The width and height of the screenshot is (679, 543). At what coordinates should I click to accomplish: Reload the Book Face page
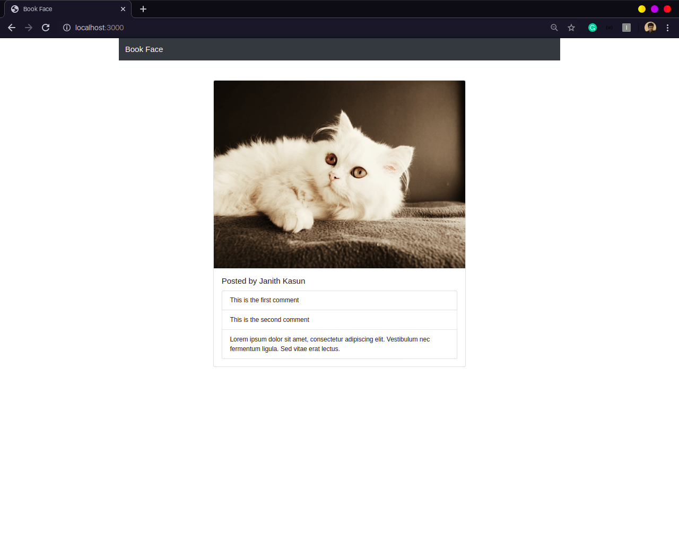(x=46, y=28)
